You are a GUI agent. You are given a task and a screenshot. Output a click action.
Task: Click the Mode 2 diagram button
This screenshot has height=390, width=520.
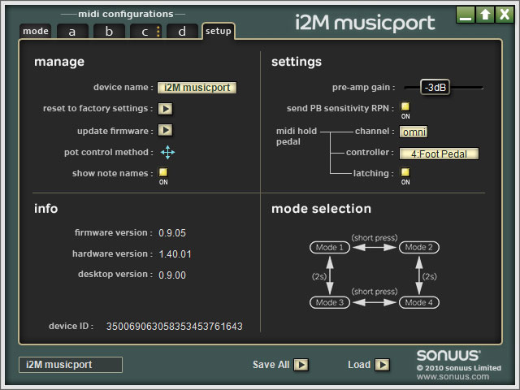pyautogui.click(x=419, y=247)
